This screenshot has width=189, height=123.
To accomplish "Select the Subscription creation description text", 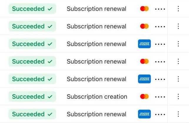I will coord(97,97).
